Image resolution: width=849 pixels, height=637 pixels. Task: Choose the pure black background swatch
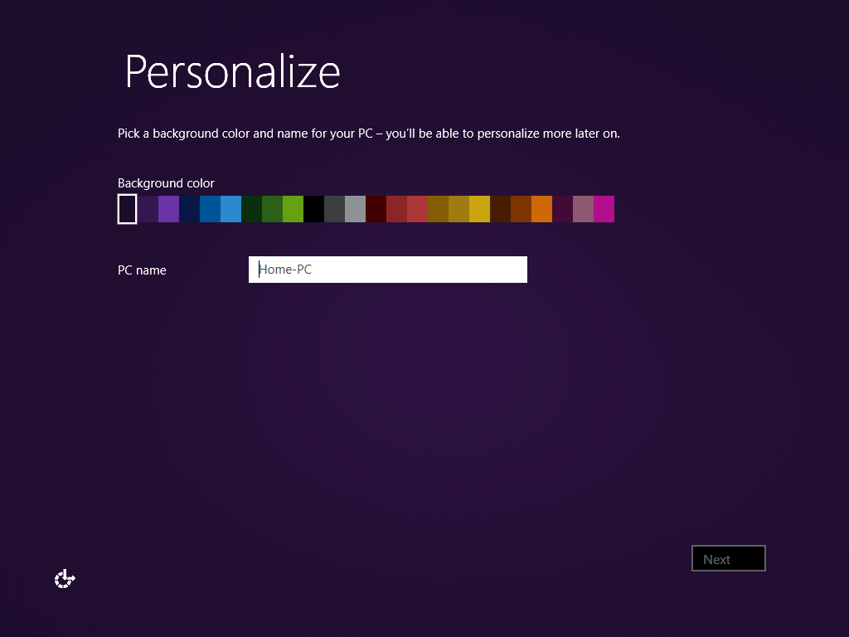tap(314, 209)
